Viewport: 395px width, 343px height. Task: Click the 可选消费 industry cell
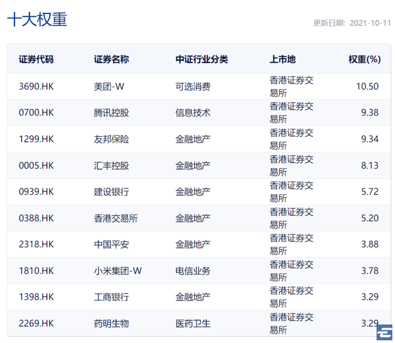193,87
